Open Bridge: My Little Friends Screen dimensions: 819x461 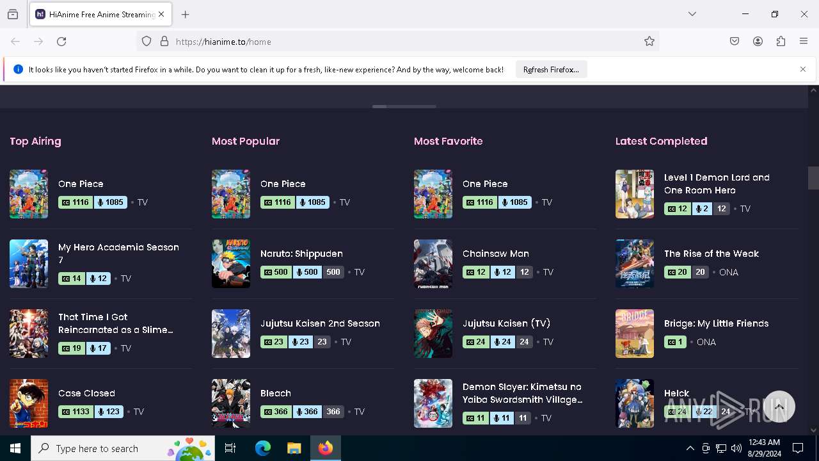pyautogui.click(x=716, y=323)
